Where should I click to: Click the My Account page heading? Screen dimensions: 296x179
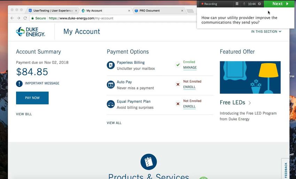(x=82, y=32)
